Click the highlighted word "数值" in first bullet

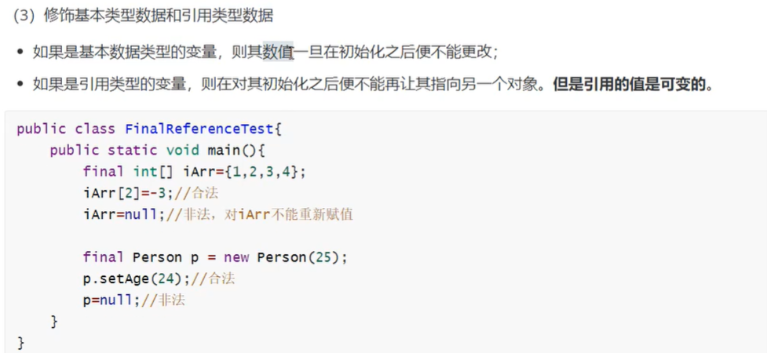pos(278,51)
